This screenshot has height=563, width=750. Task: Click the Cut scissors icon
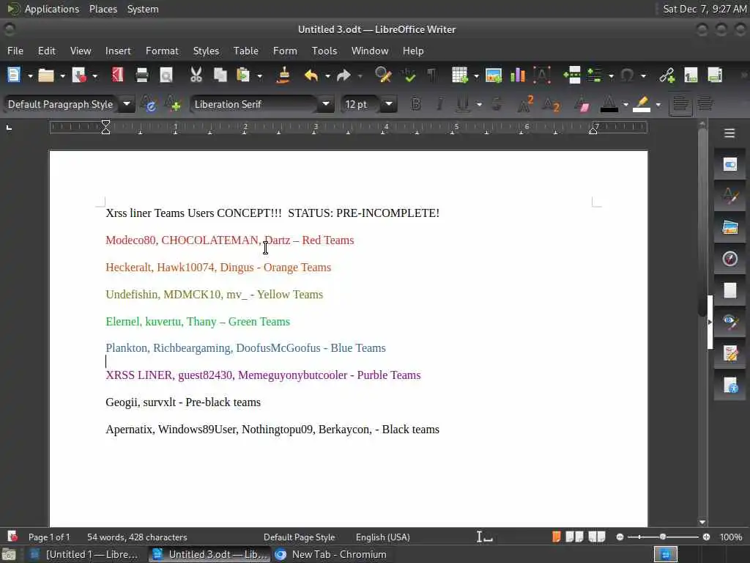click(x=196, y=76)
